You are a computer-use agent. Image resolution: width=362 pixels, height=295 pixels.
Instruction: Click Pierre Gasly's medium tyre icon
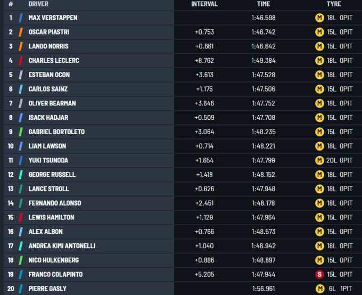click(319, 289)
